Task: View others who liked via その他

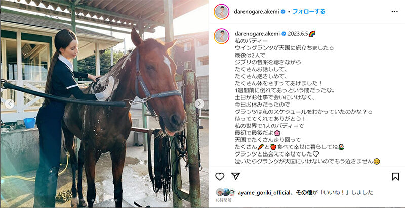Action: [x=303, y=192]
